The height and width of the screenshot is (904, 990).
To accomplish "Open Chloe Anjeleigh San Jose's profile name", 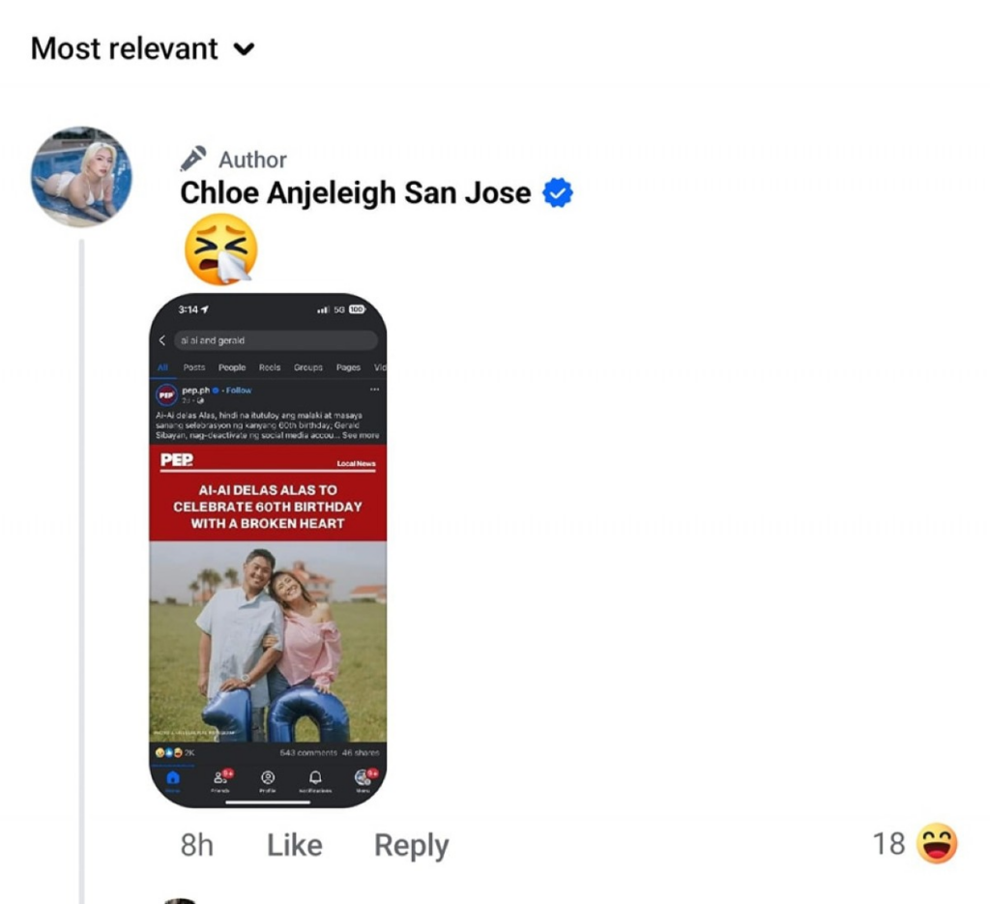I will click(x=355, y=193).
